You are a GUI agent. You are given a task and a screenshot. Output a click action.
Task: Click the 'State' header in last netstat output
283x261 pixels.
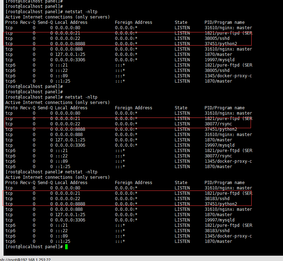click(181, 183)
